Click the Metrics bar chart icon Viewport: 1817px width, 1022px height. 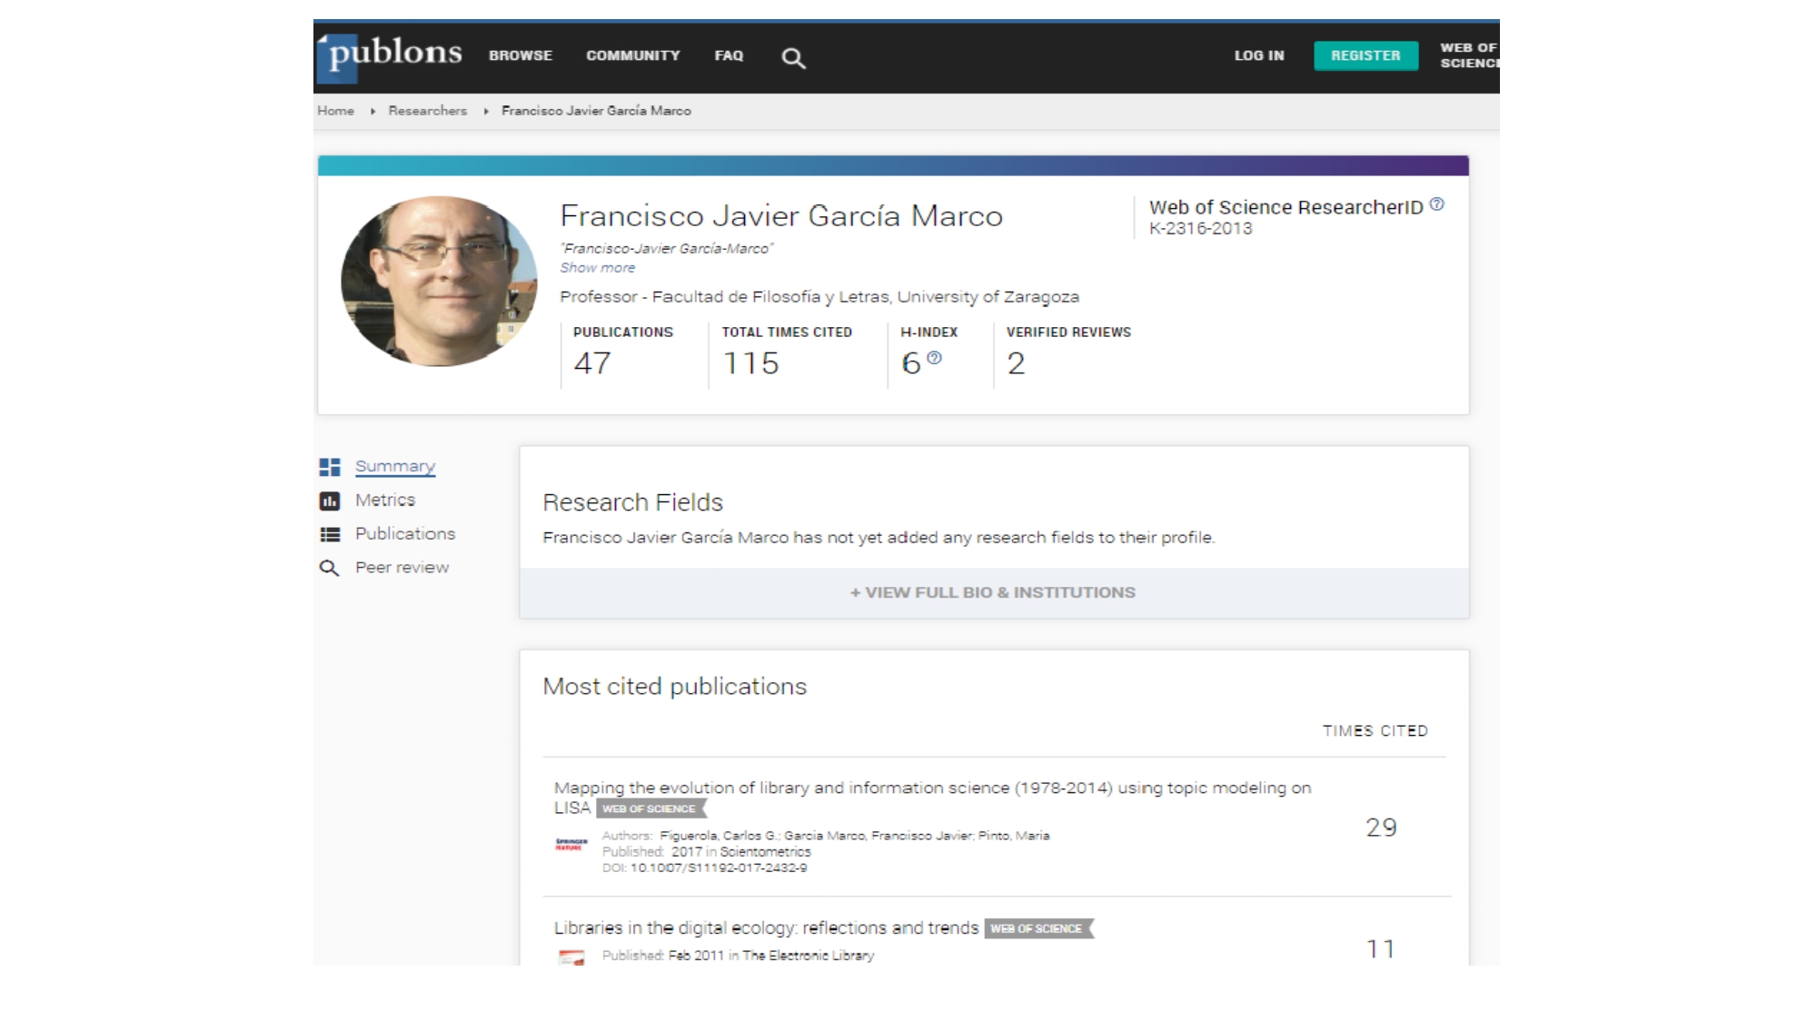pos(330,501)
